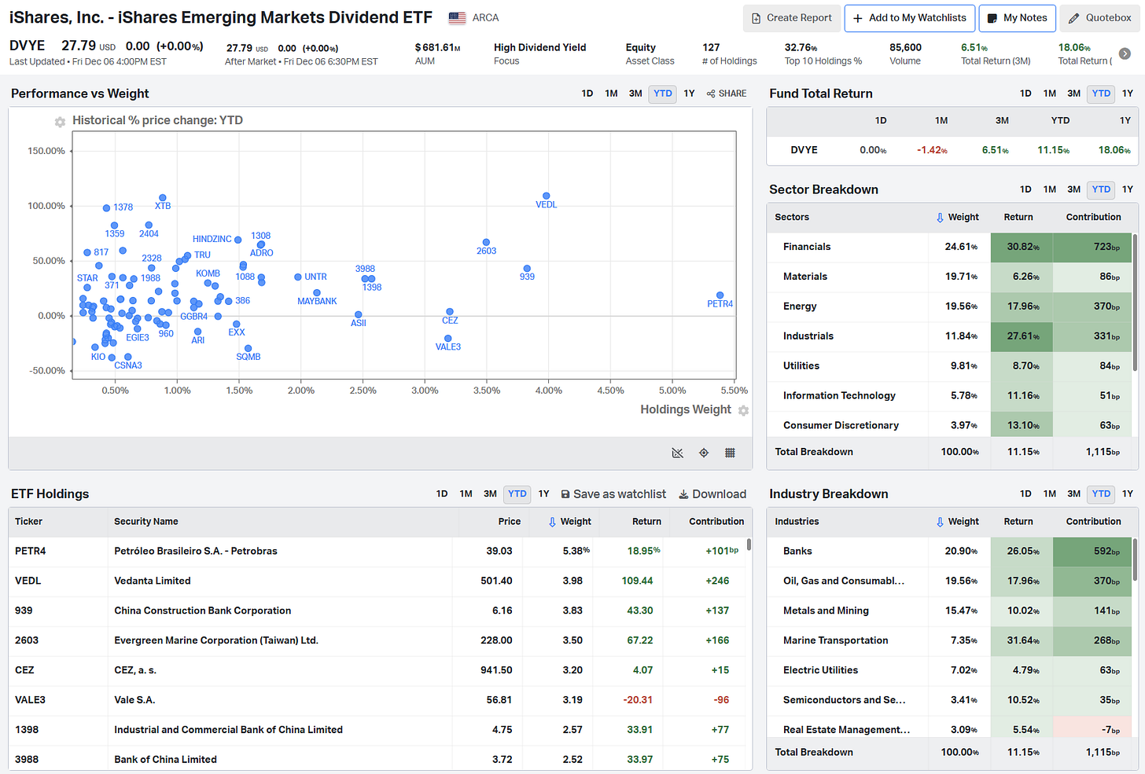This screenshot has width=1145, height=774.
Task: Open the Quotebox tool
Action: pos(1100,18)
